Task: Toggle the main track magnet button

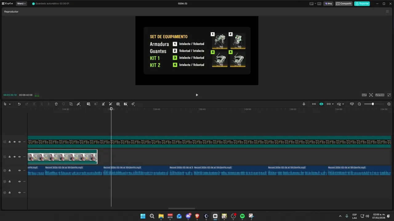Action: [314, 104]
